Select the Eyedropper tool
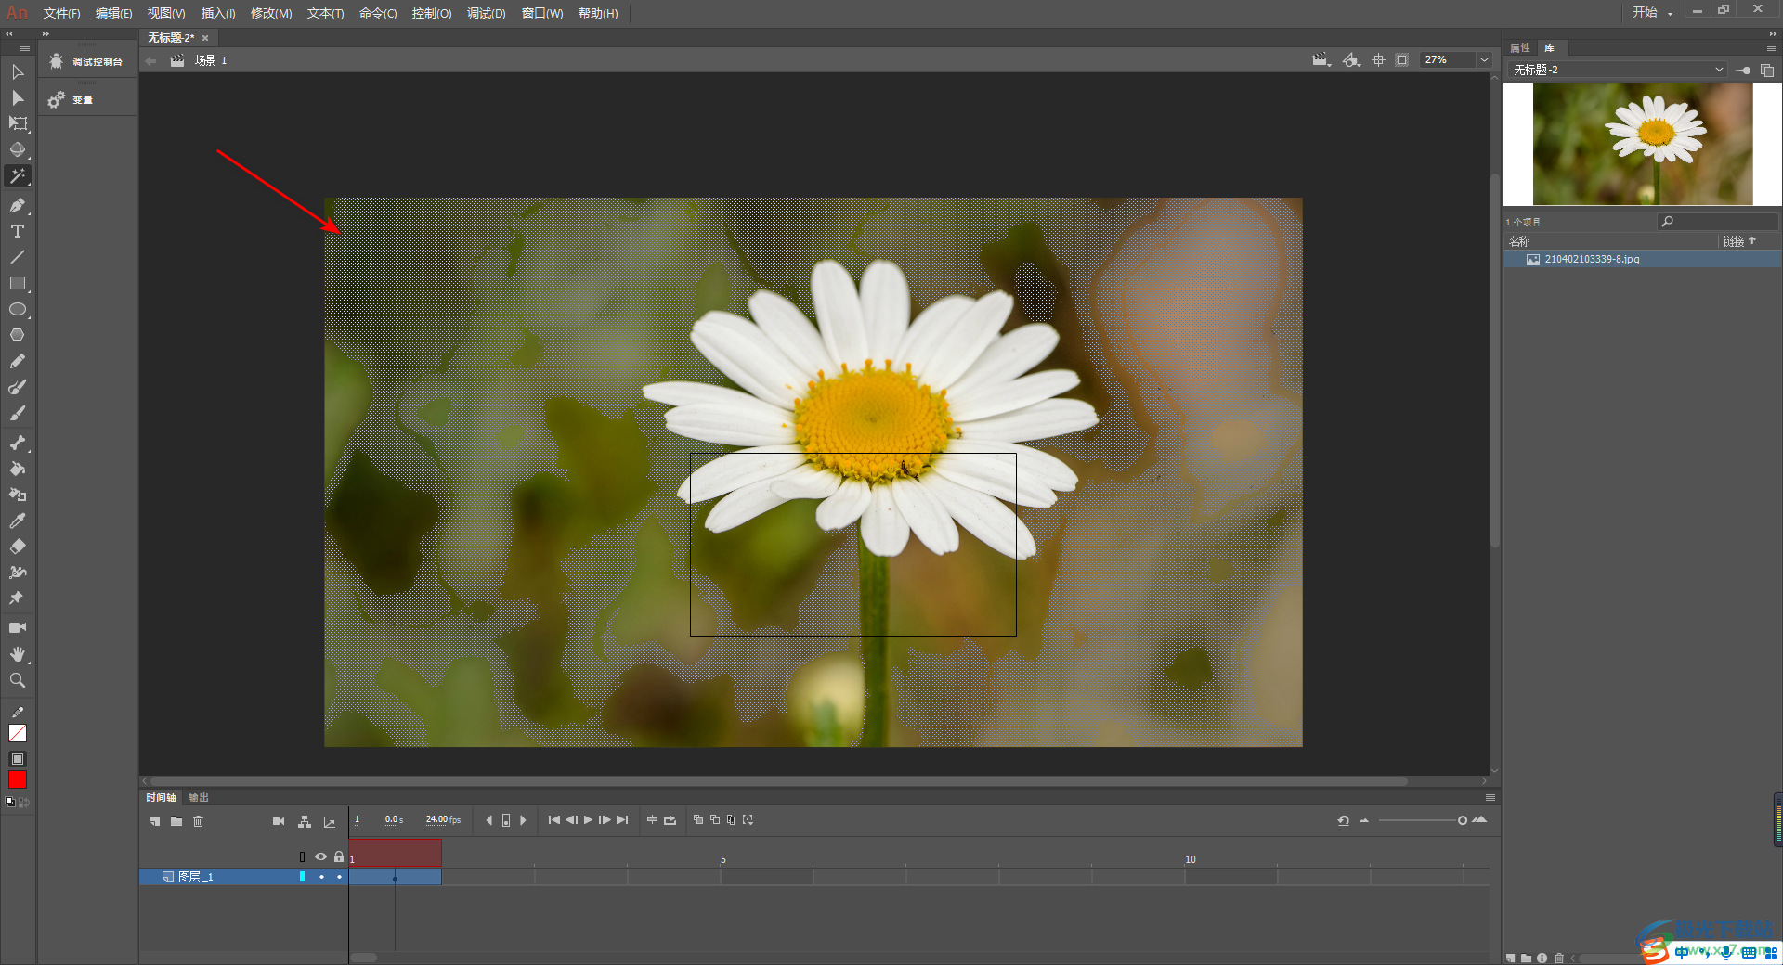 18,521
